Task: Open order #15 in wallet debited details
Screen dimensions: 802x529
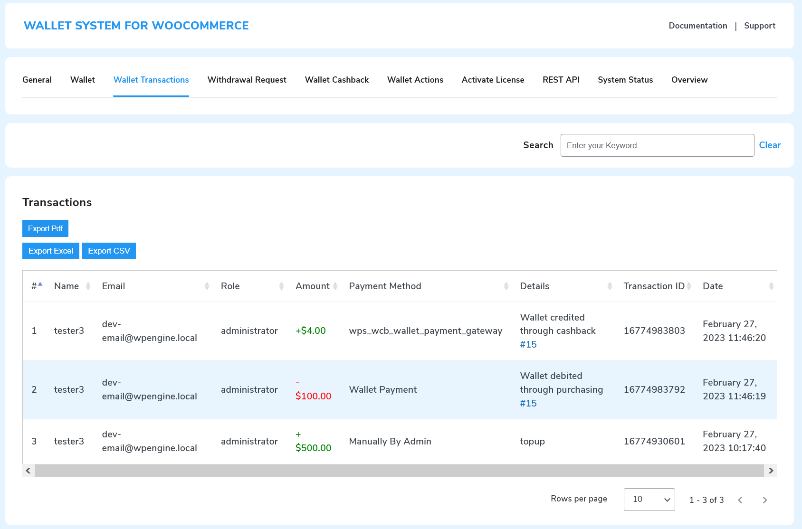Action: (x=528, y=403)
